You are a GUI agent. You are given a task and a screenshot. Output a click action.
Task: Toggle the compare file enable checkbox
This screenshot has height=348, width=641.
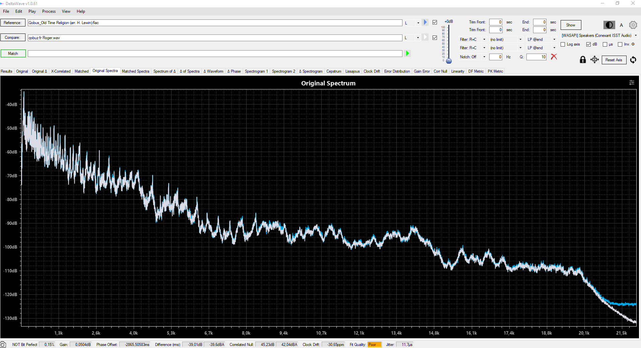click(x=435, y=38)
